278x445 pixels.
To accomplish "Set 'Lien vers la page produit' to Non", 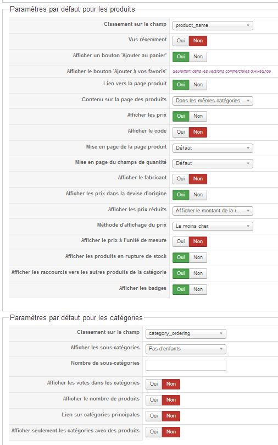I will point(198,85).
